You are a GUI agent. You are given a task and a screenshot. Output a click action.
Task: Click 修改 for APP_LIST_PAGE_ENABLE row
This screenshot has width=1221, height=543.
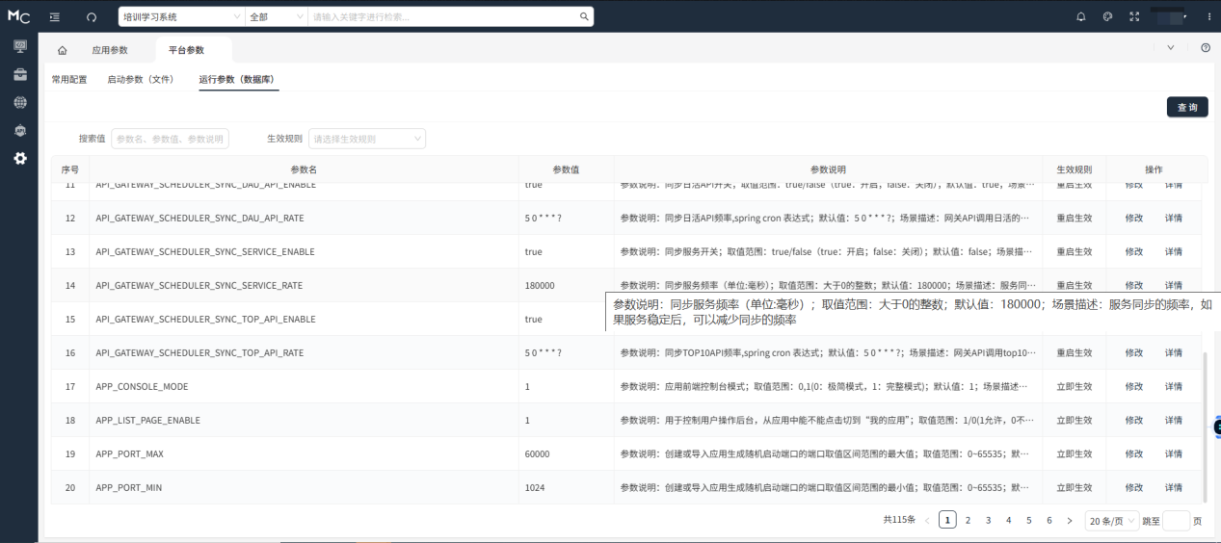coord(1134,420)
